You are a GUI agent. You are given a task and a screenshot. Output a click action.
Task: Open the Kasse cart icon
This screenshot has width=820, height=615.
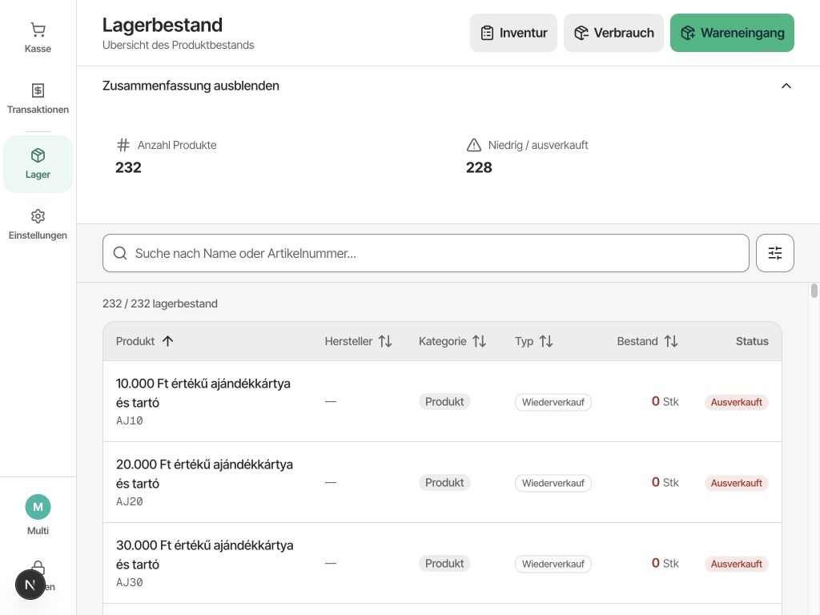[x=38, y=30]
